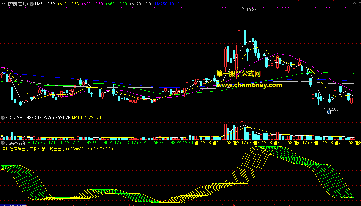Click the 洼2: 12.58 indicator value
Viewport: 361px width, 206px height.
(x=242, y=143)
